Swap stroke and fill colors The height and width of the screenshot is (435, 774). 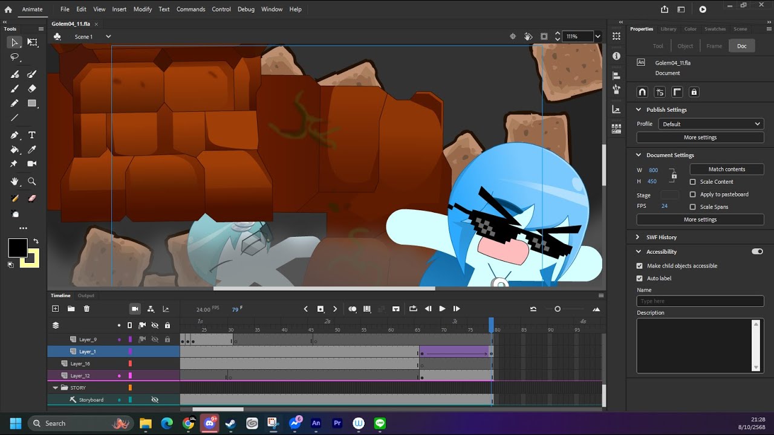tap(36, 241)
